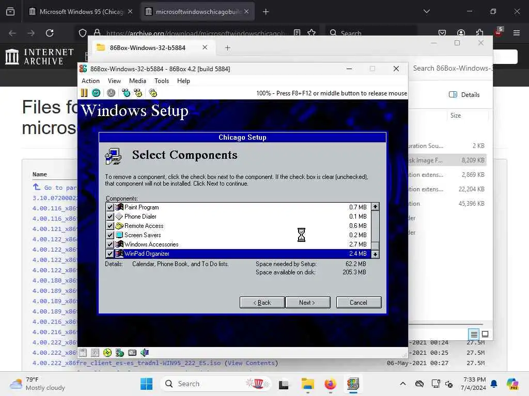The height and width of the screenshot is (396, 529).
Task: Expand the system tray hidden icons chevron
Action: click(403, 384)
